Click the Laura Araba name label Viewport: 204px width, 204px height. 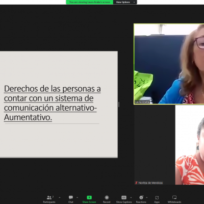click(142, 102)
